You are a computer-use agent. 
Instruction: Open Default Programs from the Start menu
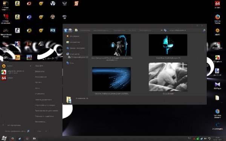click(46, 111)
